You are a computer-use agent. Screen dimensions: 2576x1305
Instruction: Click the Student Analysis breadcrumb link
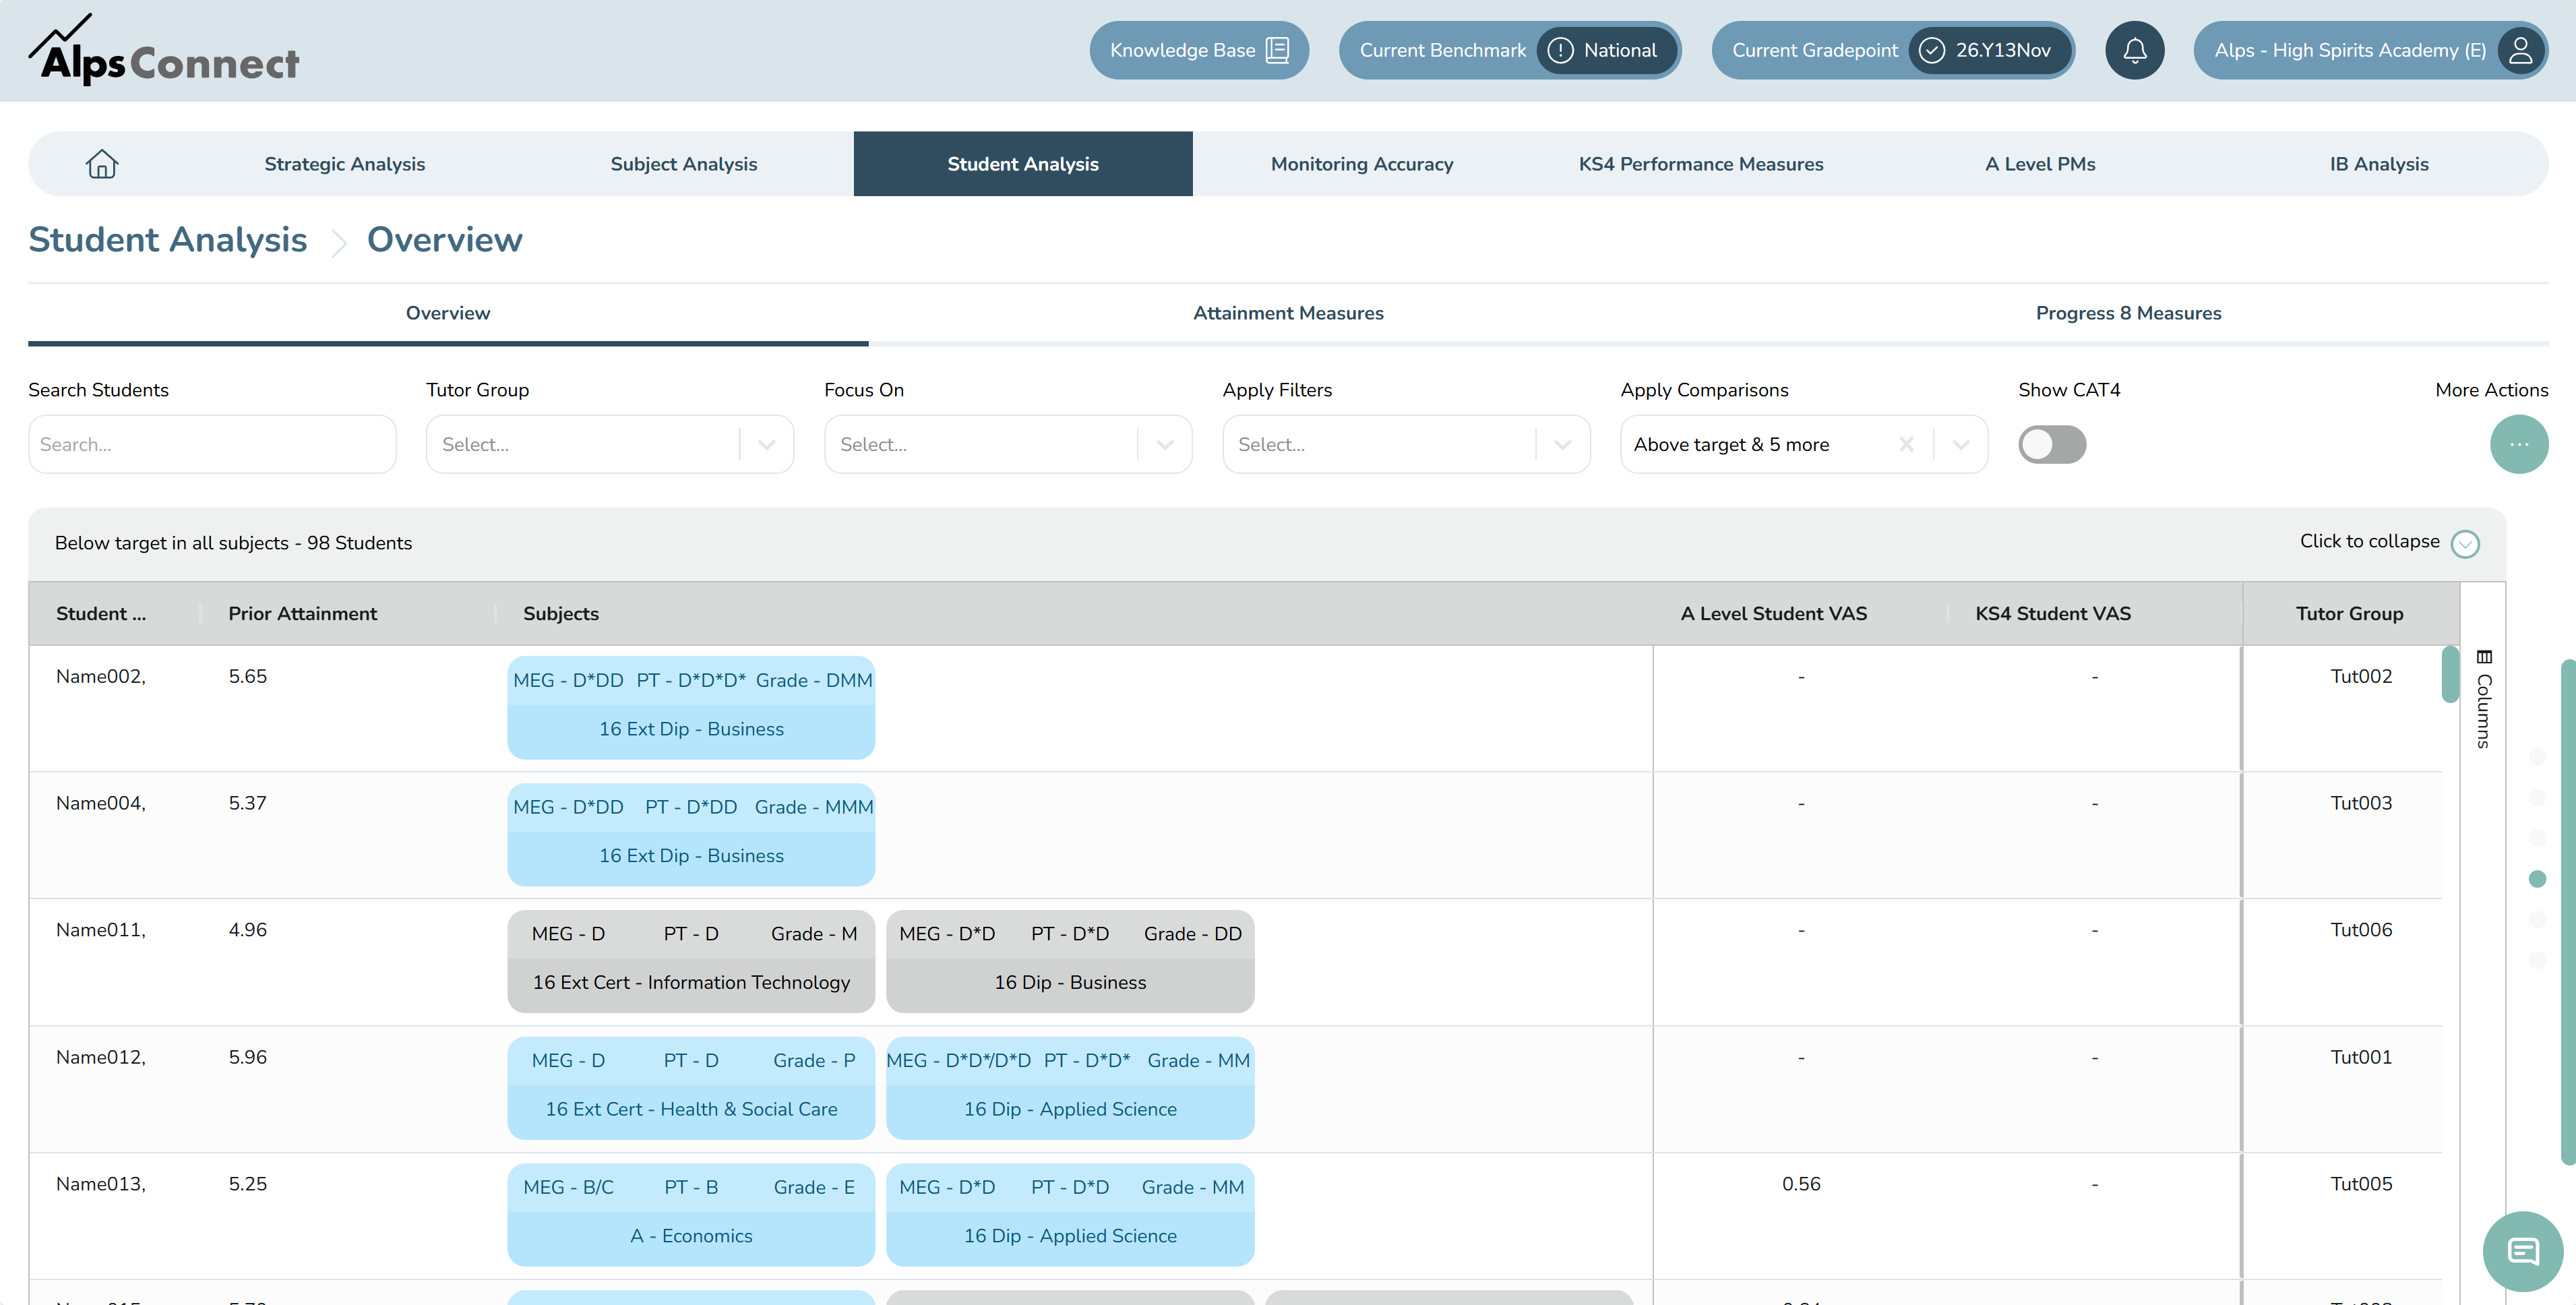click(168, 239)
